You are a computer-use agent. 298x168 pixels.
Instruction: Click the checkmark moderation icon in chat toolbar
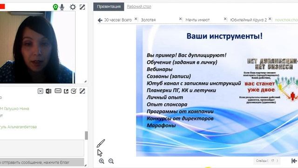tap(74, 91)
